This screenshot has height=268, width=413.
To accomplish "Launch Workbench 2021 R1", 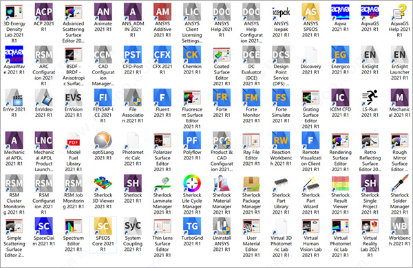I will pos(399,226).
